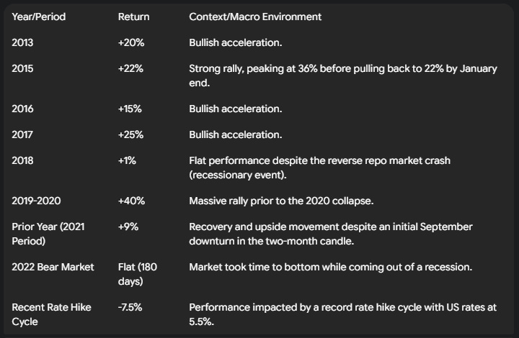Viewport: 519px width, 338px height.
Task: Click the Year/Period column header
Action: pyautogui.click(x=39, y=17)
